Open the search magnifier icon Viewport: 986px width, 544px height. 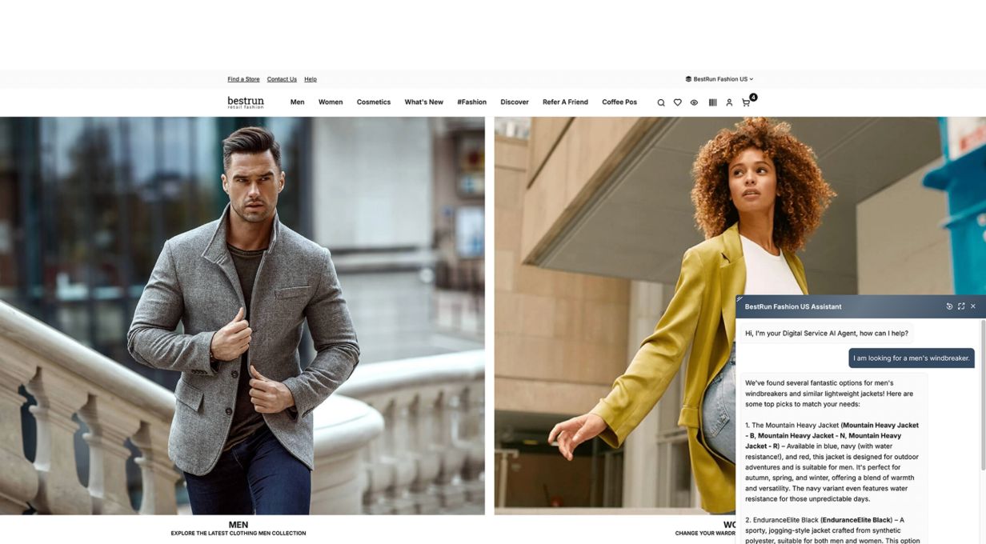coord(661,102)
